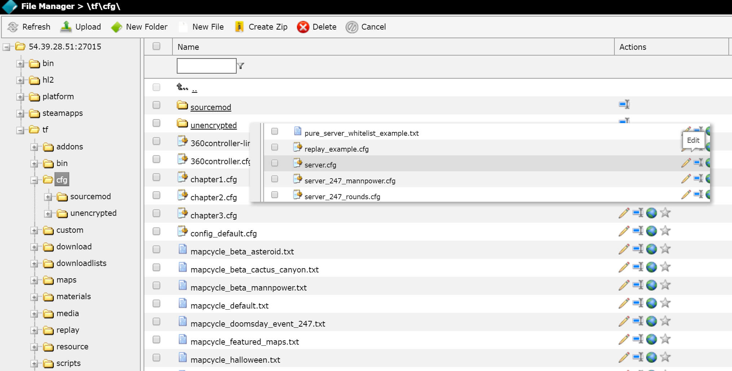The image size is (732, 371).
Task: Click star icon for mapcycle_doomsday_event_247.txt
Action: [665, 321]
